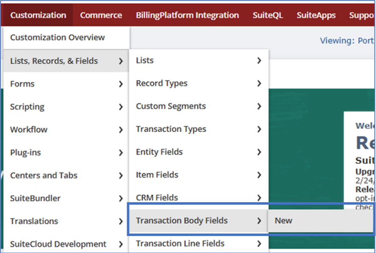Open the Customization menu tab
Image resolution: width=376 pixels, height=253 pixels.
click(x=38, y=15)
